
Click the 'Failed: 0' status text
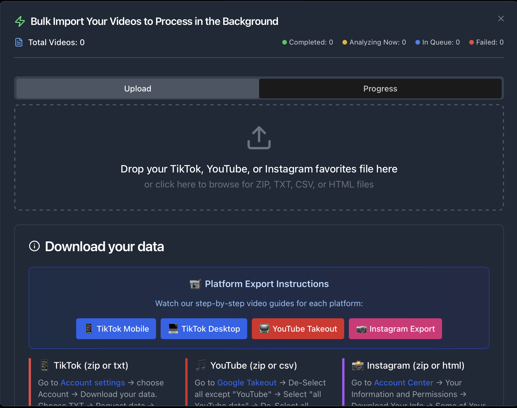(x=490, y=42)
